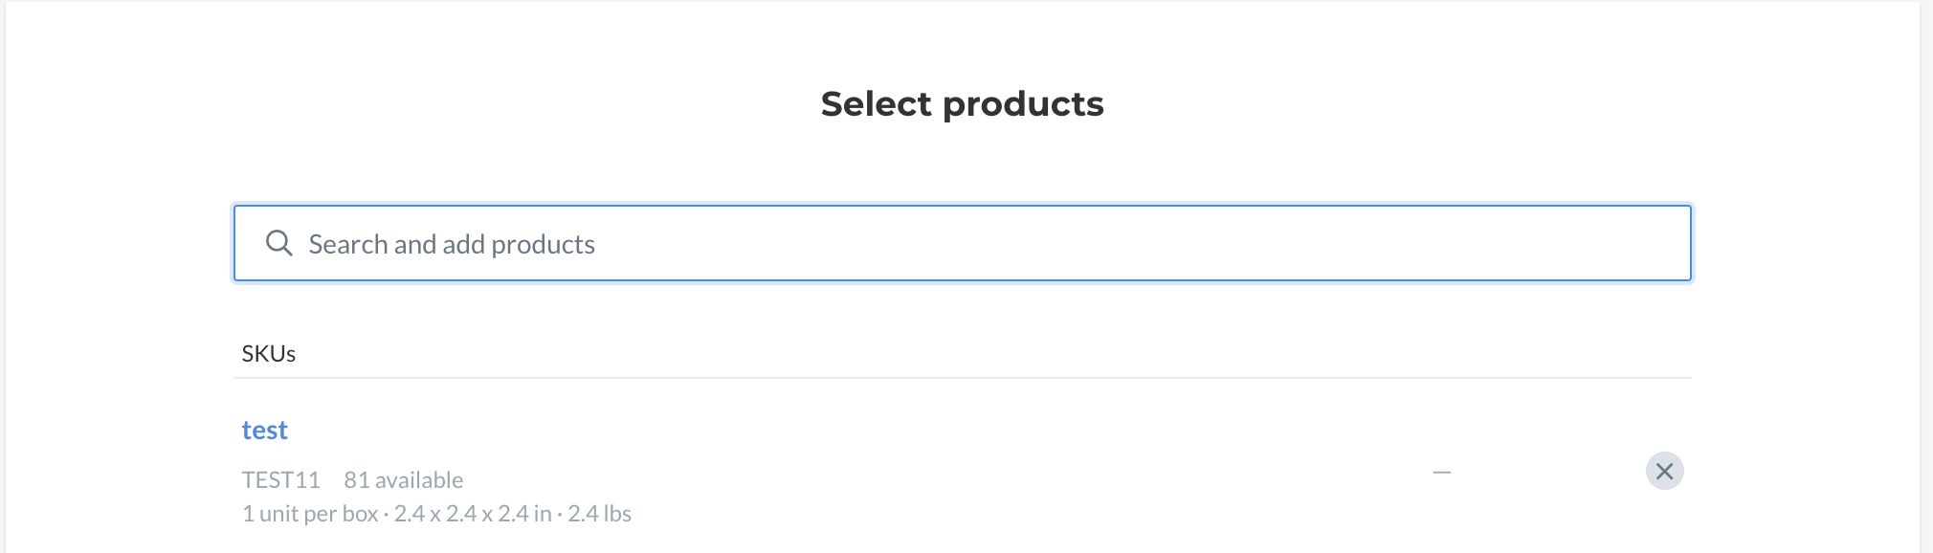Click the dash quantity placeholder
Image resolution: width=1933 pixels, height=553 pixels.
1441,472
